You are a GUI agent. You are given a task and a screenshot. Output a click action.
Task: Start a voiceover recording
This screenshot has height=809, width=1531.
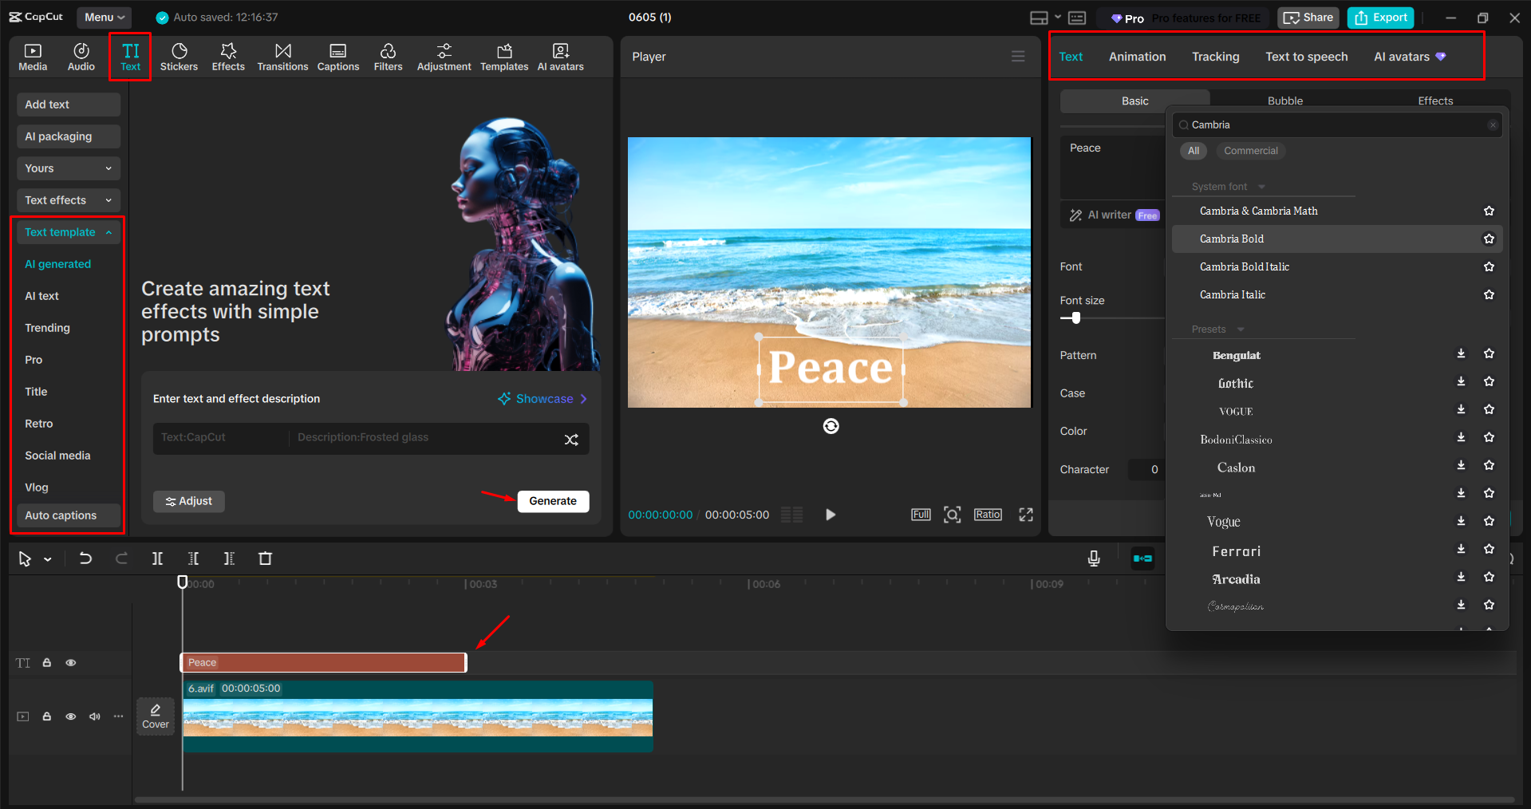coord(1093,558)
